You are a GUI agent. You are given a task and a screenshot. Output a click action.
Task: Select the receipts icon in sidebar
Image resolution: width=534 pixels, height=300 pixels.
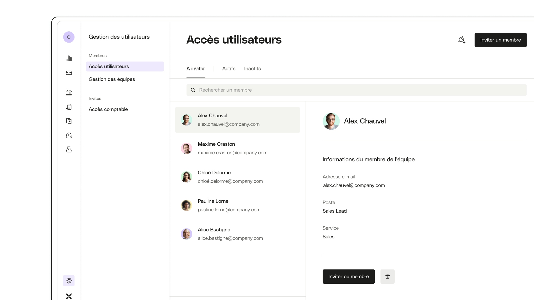pyautogui.click(x=69, y=121)
